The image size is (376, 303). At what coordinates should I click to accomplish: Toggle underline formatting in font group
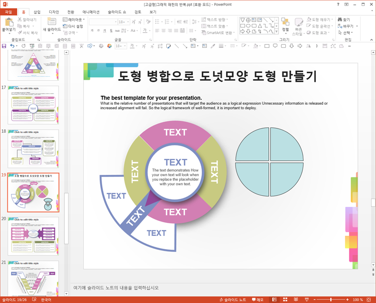click(x=105, y=31)
